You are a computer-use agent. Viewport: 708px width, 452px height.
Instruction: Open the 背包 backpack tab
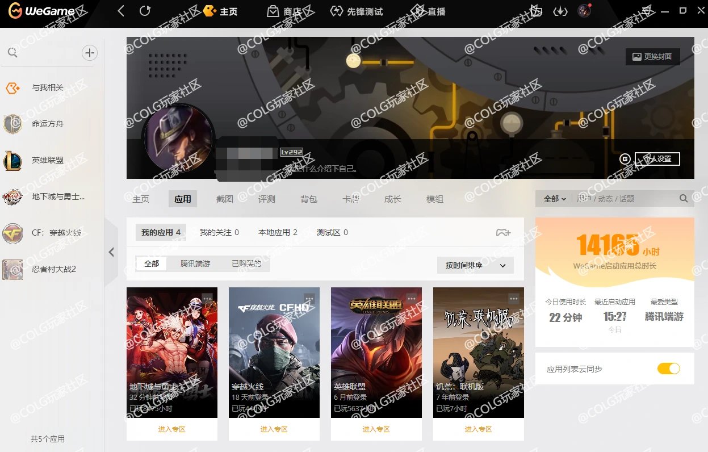coord(309,199)
